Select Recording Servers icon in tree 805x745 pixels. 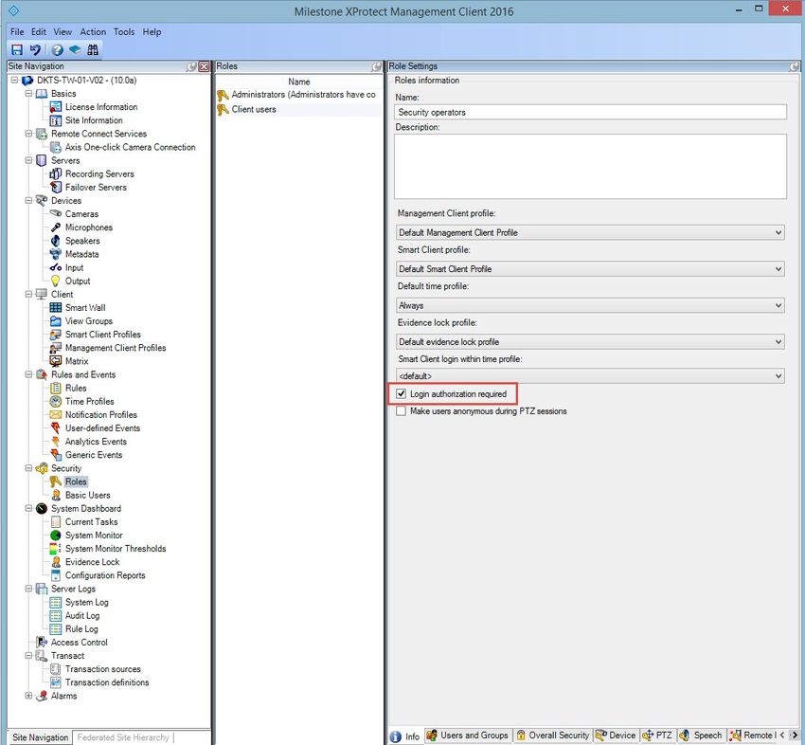pyautogui.click(x=56, y=173)
